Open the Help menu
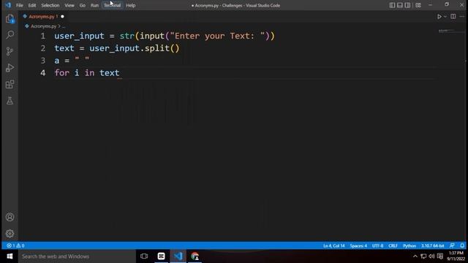468x263 pixels. point(130,5)
